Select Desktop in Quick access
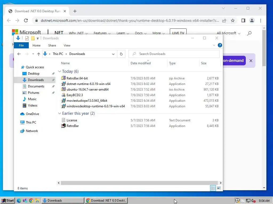Image resolution: width=273 pixels, height=204 pixels. 34,74
